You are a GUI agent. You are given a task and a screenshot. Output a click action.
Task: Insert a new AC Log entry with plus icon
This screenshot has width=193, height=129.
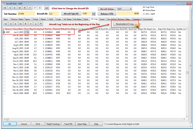click(25, 24)
